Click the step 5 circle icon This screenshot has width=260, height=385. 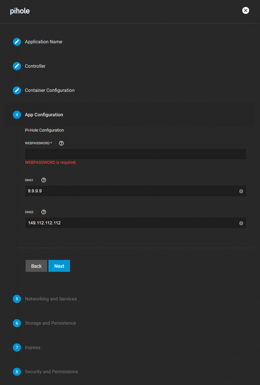click(17, 299)
